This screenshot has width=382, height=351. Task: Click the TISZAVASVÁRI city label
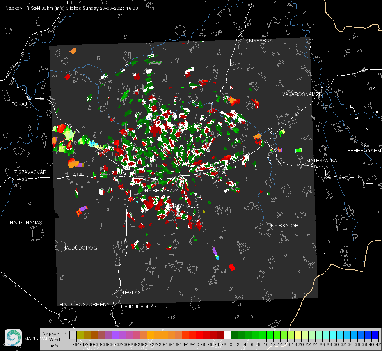pyautogui.click(x=31, y=172)
